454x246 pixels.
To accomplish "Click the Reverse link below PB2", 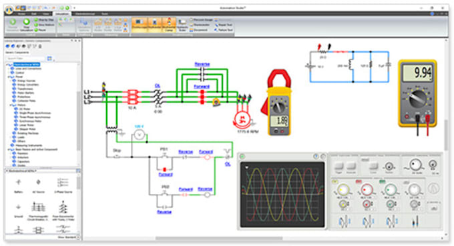I will coord(164,212).
